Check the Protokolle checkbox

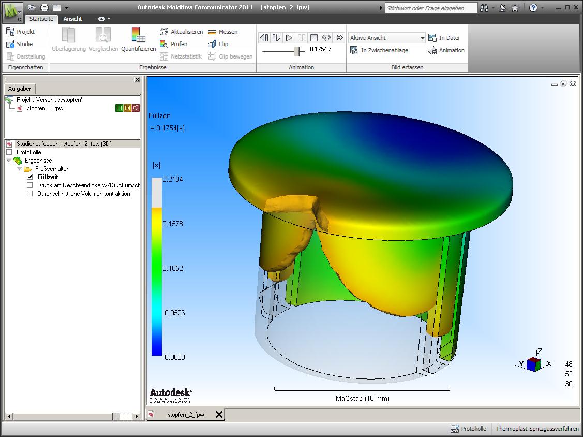9,152
